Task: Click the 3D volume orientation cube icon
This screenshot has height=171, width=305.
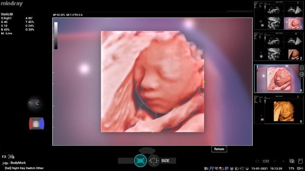Action: [x=36, y=123]
